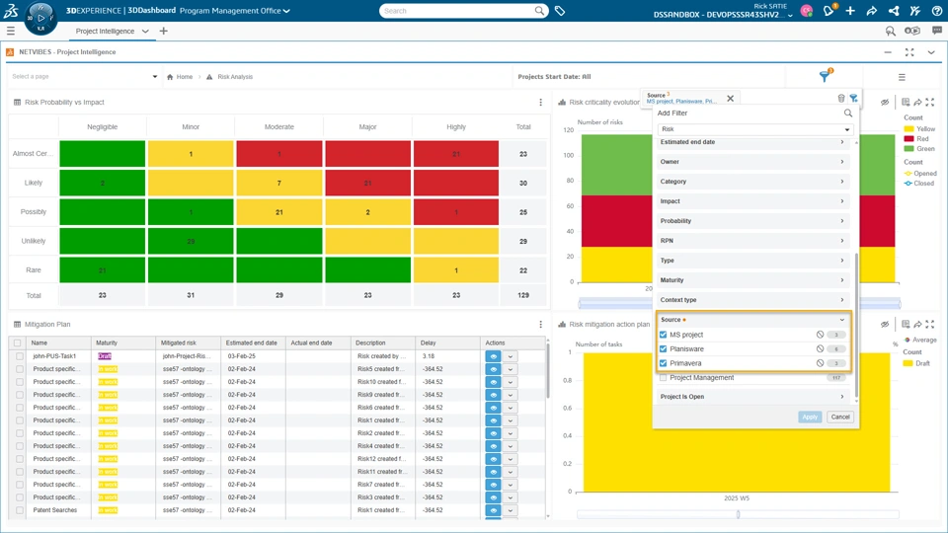Open the 3DEXPERIENCE compass
The height and width of the screenshot is (533, 948).
point(40,18)
